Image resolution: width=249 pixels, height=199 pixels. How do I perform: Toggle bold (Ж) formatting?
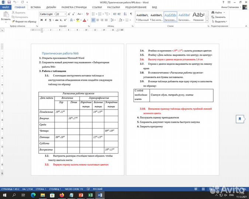[42, 20]
